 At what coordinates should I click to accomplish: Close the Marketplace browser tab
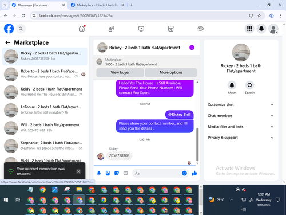click(122, 5)
